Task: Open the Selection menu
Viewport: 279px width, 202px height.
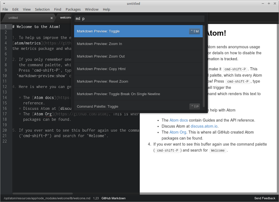Action: tap(42, 9)
